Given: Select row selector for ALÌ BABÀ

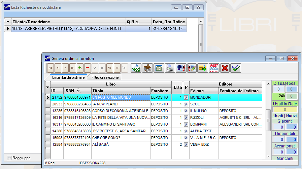Looking at the screenshot, I should pyautogui.click(x=47, y=144).
